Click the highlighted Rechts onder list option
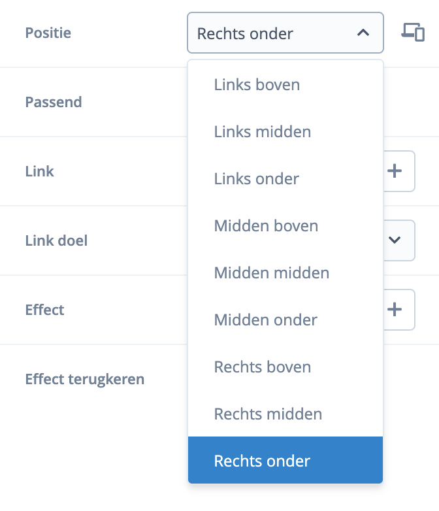 262,461
